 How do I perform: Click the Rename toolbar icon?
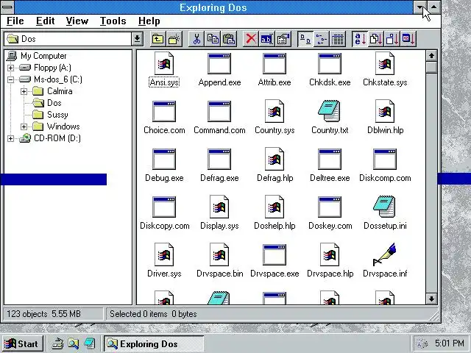coord(266,39)
